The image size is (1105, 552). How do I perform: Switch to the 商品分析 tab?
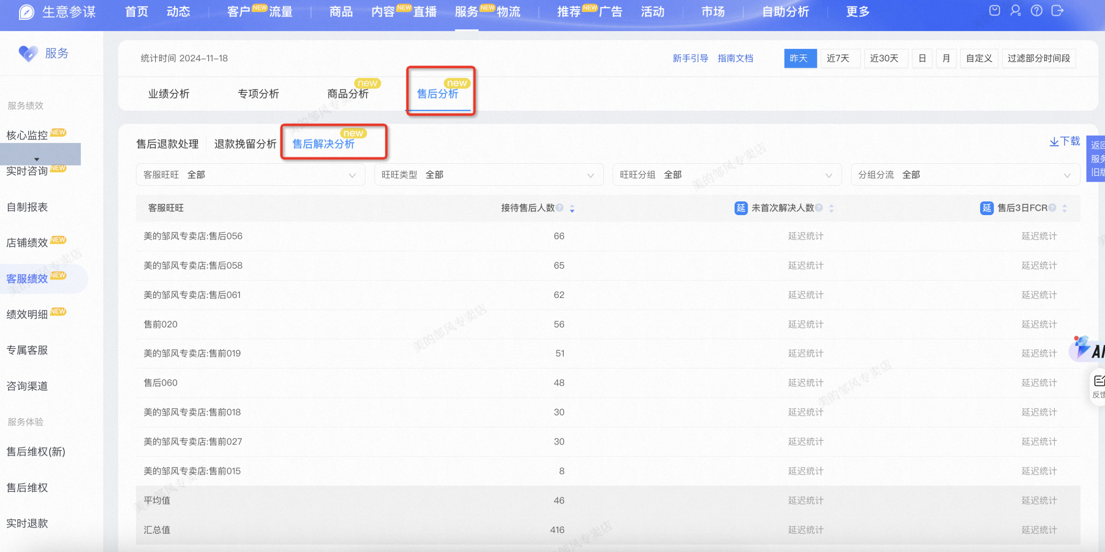[348, 94]
